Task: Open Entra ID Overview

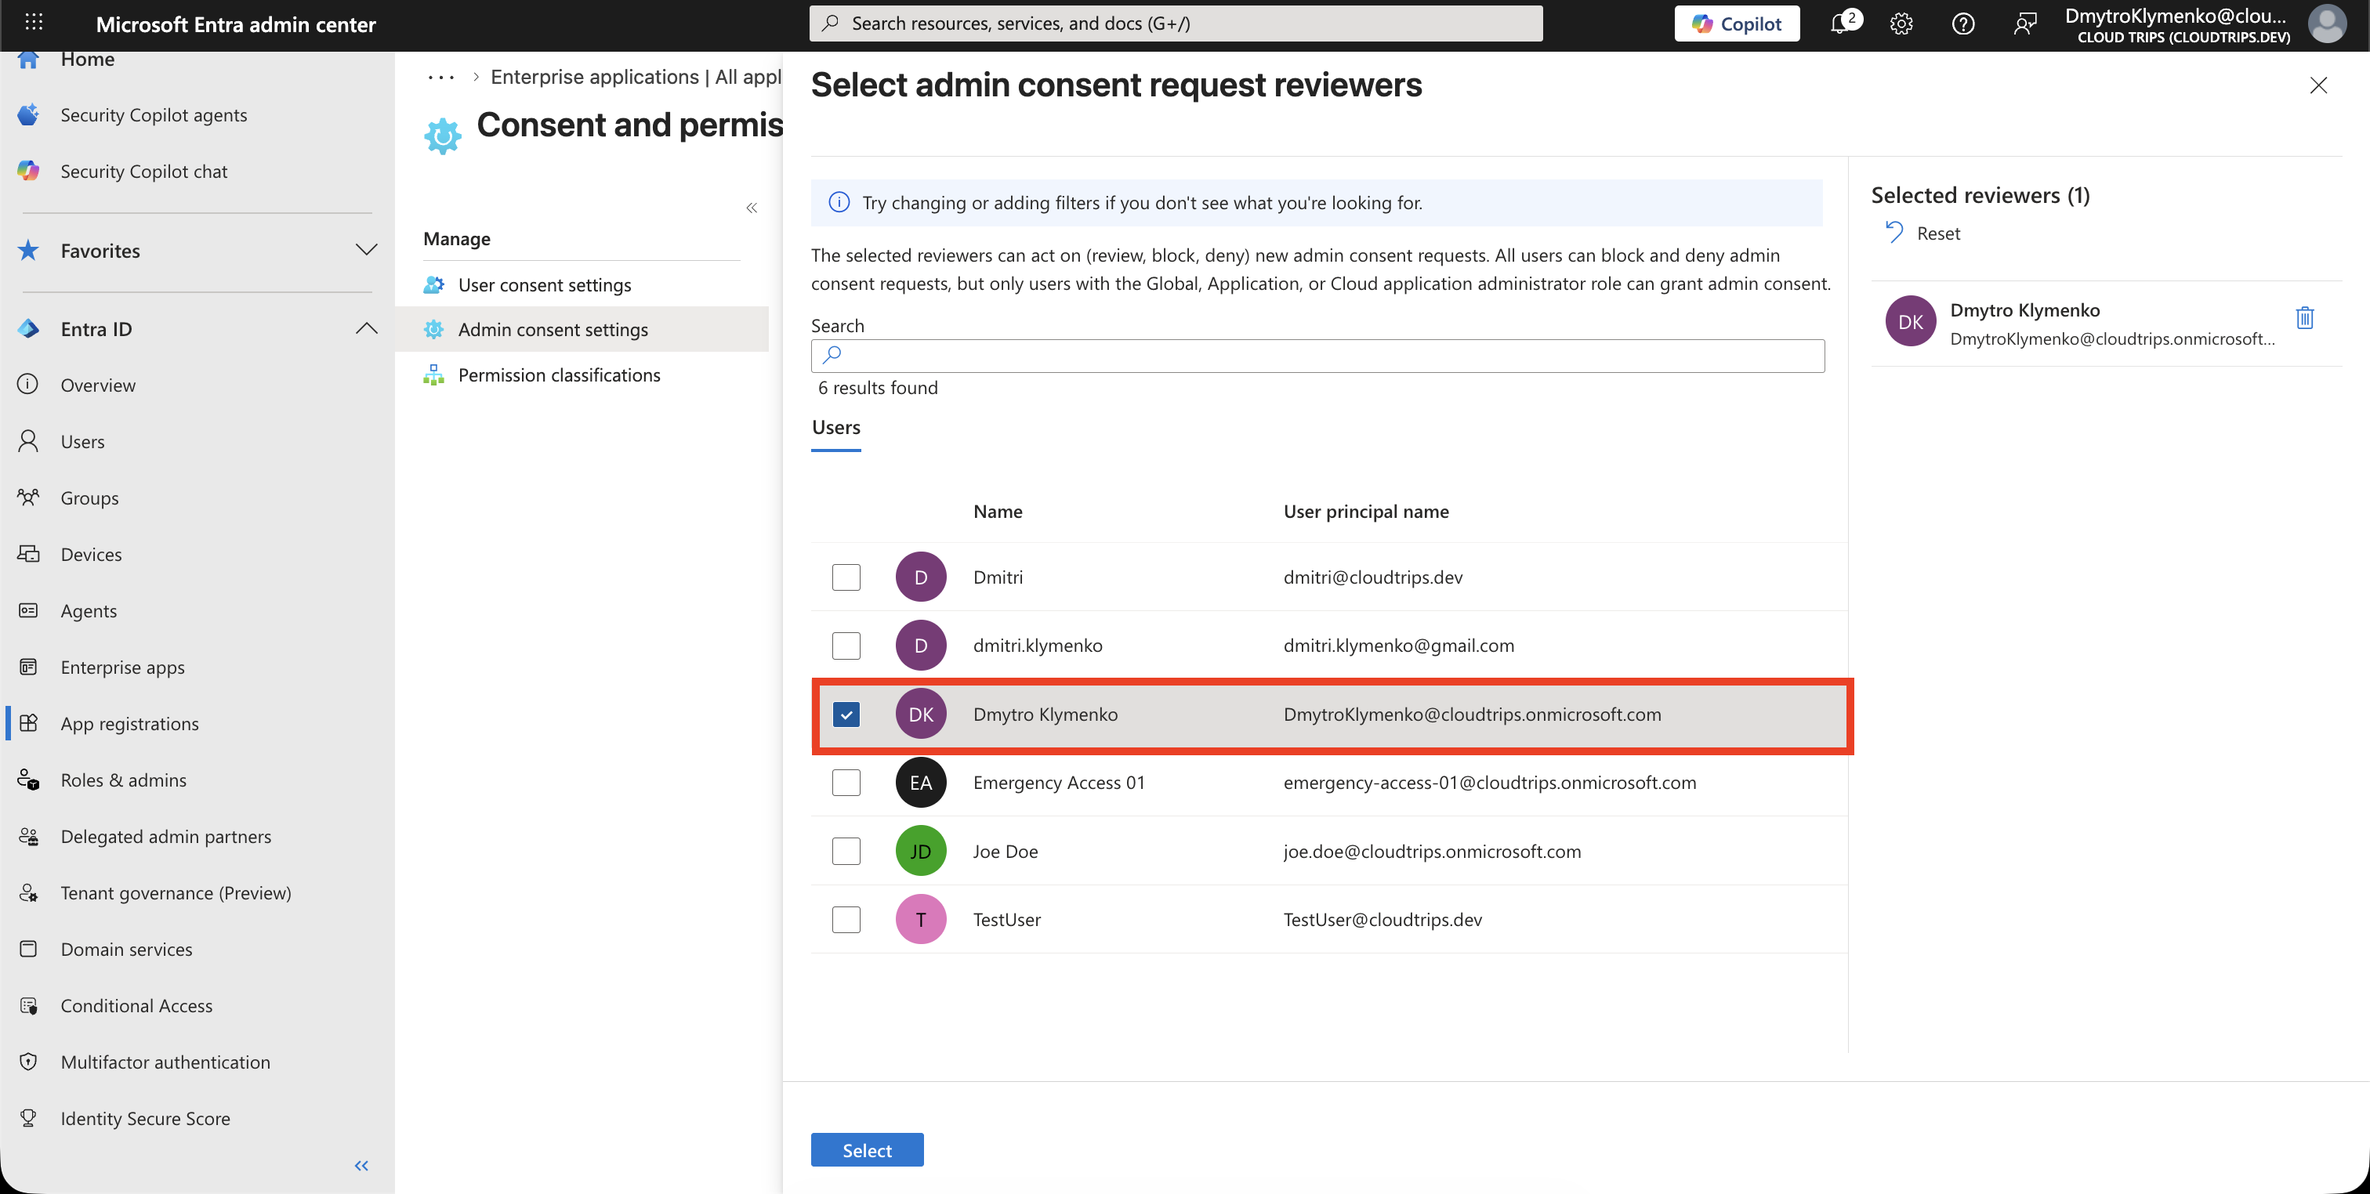Action: [97, 385]
